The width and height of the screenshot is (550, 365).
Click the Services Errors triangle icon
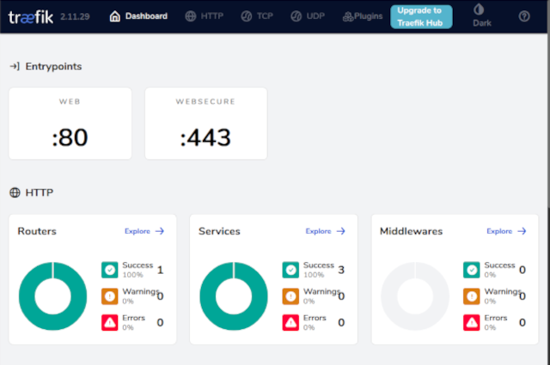tap(290, 323)
